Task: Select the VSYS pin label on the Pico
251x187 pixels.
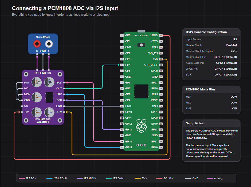Action: click(x=154, y=41)
